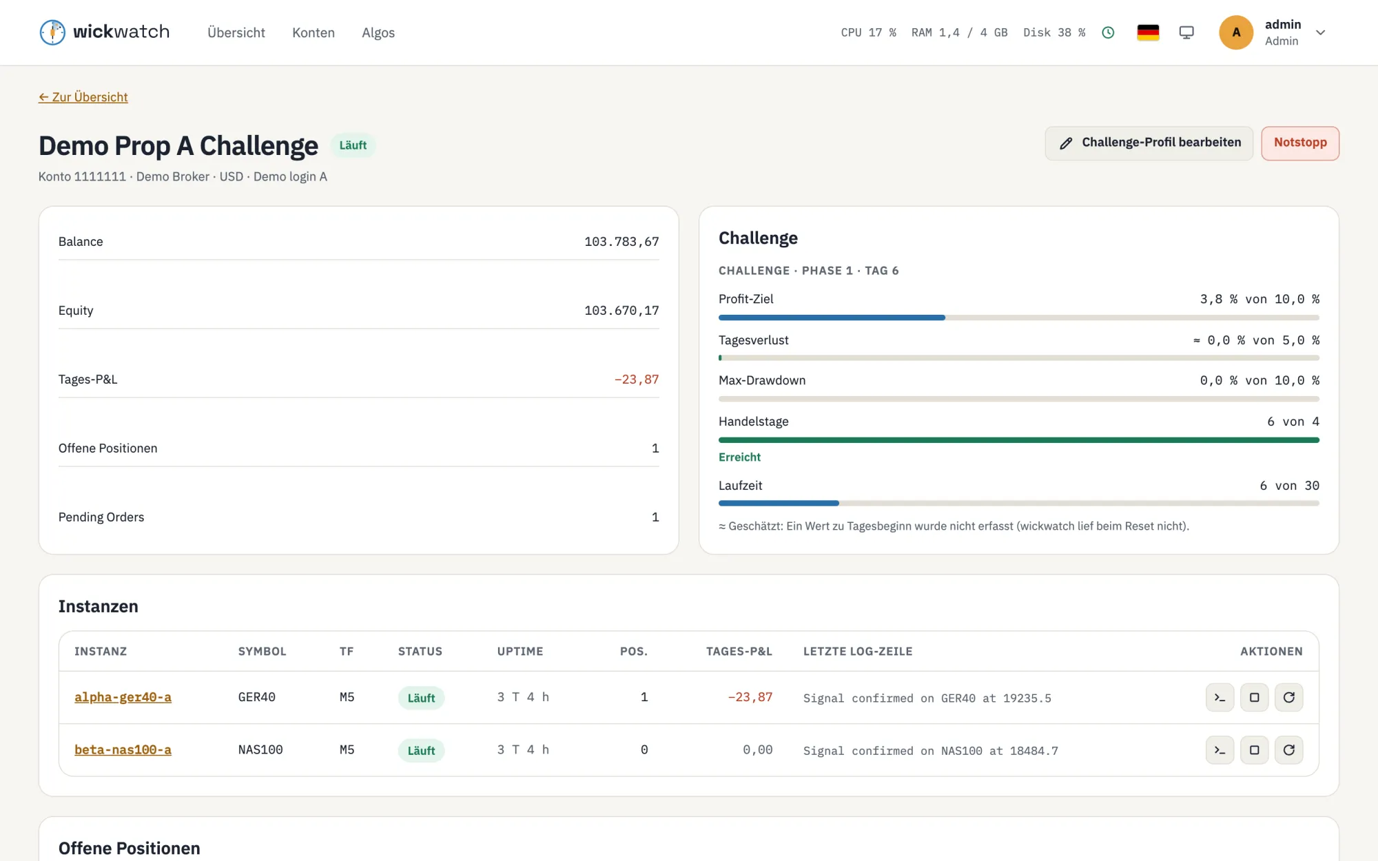Open the alpha-ger40-a instance link
The height and width of the screenshot is (861, 1378).
pos(123,697)
